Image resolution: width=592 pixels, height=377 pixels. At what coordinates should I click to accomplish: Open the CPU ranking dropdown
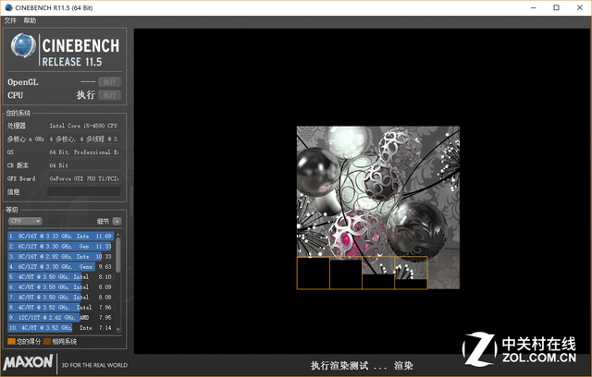25,222
